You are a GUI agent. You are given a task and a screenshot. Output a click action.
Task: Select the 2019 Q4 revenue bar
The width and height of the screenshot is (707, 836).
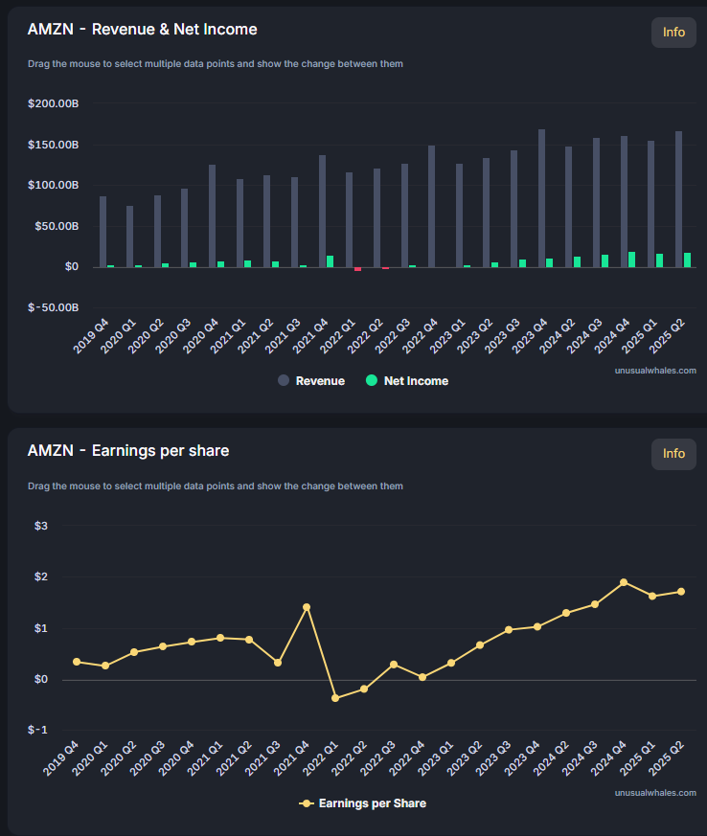point(103,232)
